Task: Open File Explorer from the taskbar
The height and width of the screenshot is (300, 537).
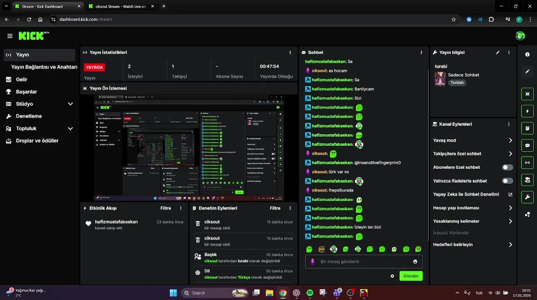Action: [x=270, y=293]
